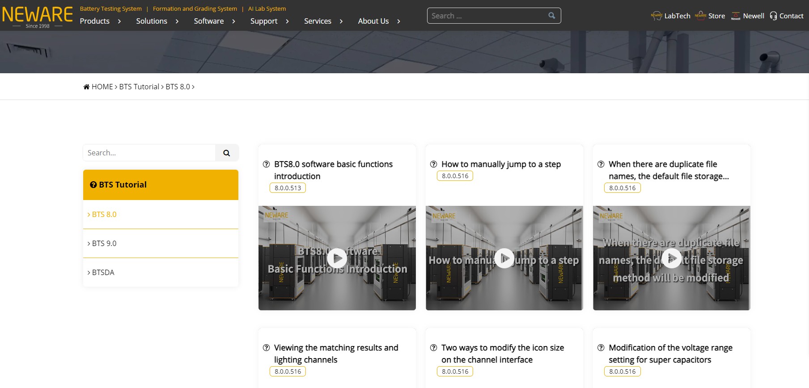The image size is (809, 388).
Task: Click the LabTech link text
Action: [x=677, y=16]
